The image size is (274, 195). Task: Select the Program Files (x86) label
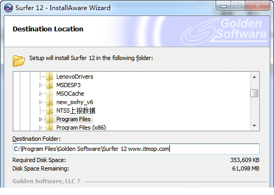[81, 128]
